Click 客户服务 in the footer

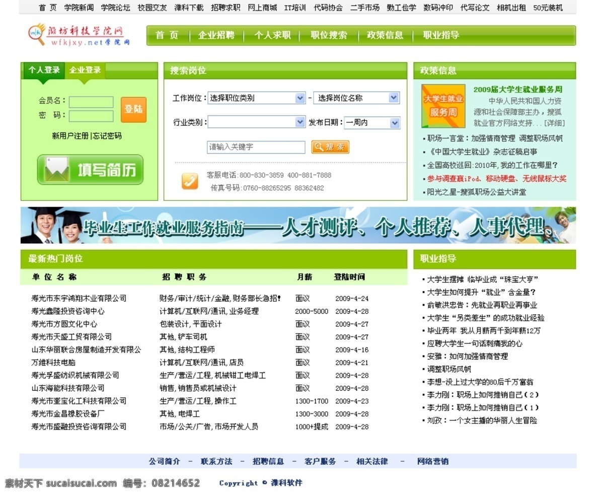click(x=320, y=461)
